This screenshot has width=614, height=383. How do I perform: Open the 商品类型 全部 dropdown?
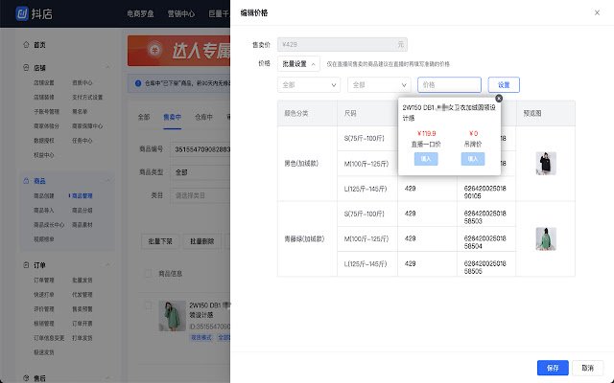point(201,172)
